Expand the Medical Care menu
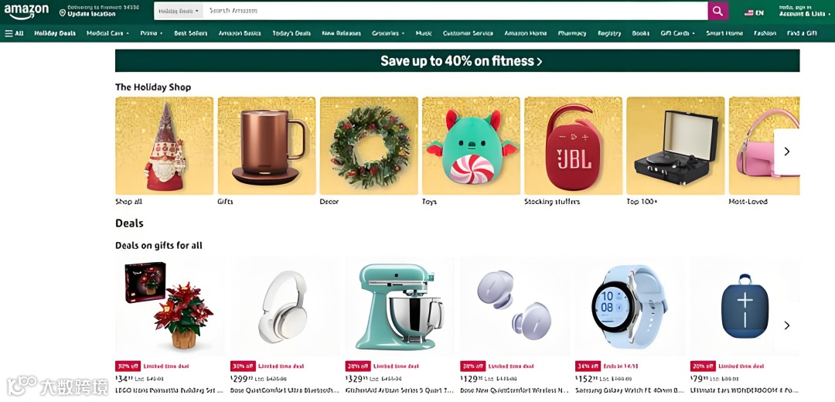Viewport: 835px width, 402px height. tap(107, 33)
